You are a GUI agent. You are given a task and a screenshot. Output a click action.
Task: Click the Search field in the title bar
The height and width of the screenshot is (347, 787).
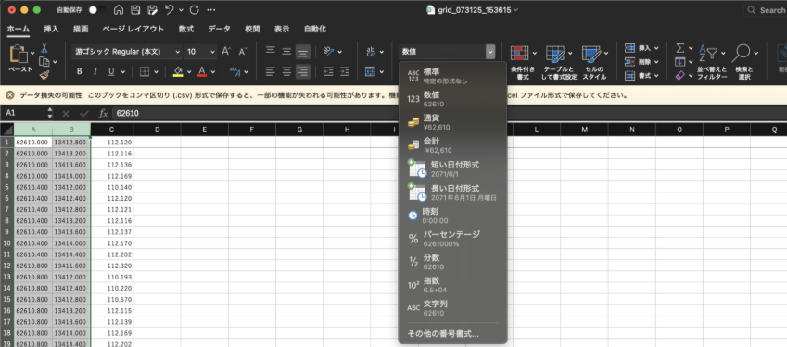[x=767, y=9]
